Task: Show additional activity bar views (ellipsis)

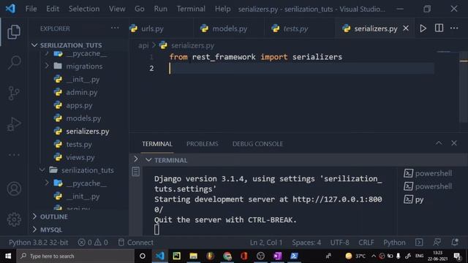Action: [x=14, y=155]
